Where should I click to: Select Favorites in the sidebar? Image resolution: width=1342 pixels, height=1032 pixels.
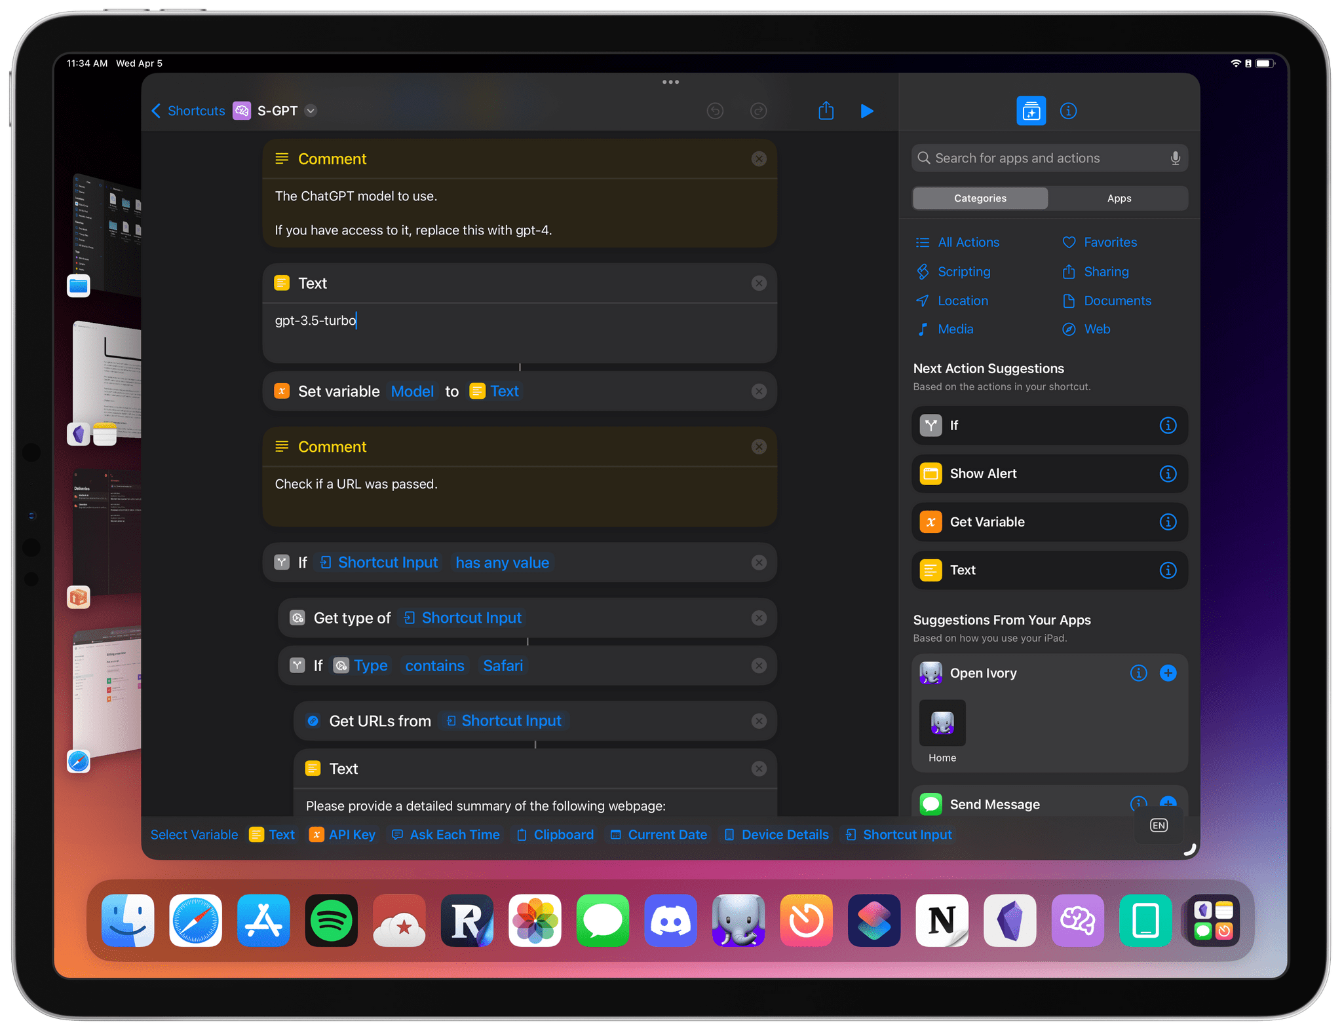click(x=1109, y=242)
